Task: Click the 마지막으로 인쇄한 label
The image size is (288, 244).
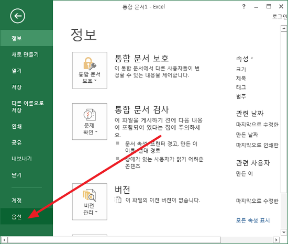Action: (257, 145)
